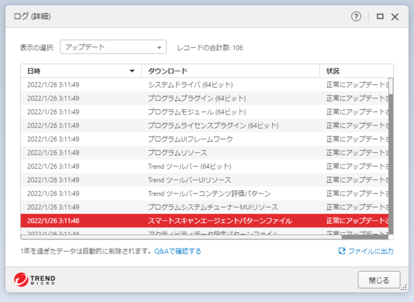Image resolution: width=414 pixels, height=302 pixels.
Task: Click the ダウンロード column header
Action: click(230, 70)
